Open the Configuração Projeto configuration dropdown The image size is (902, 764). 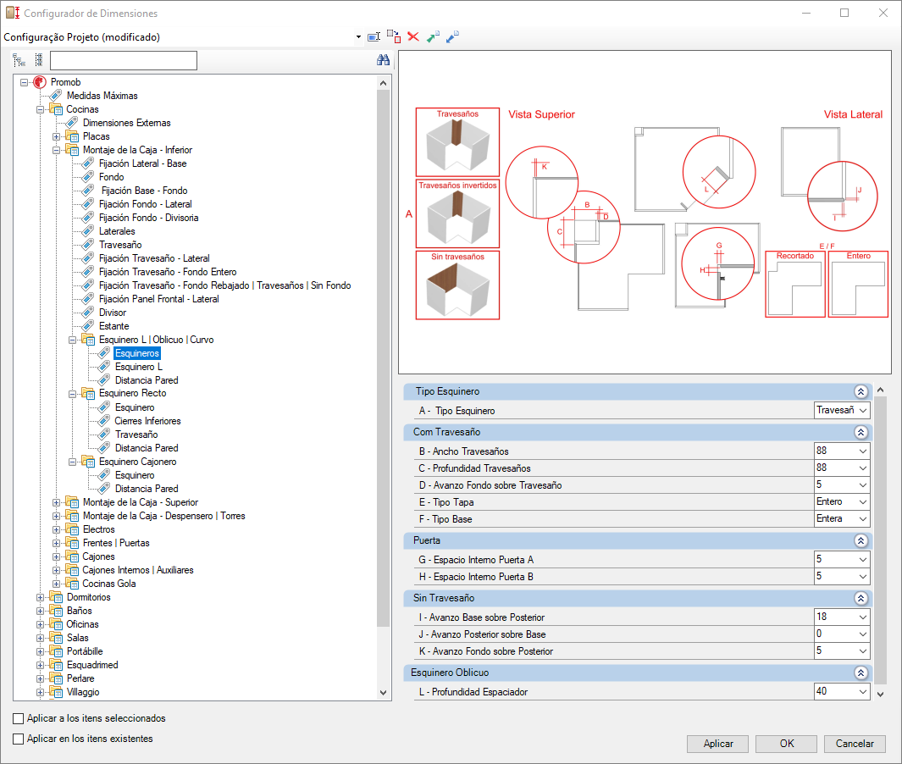tap(358, 36)
